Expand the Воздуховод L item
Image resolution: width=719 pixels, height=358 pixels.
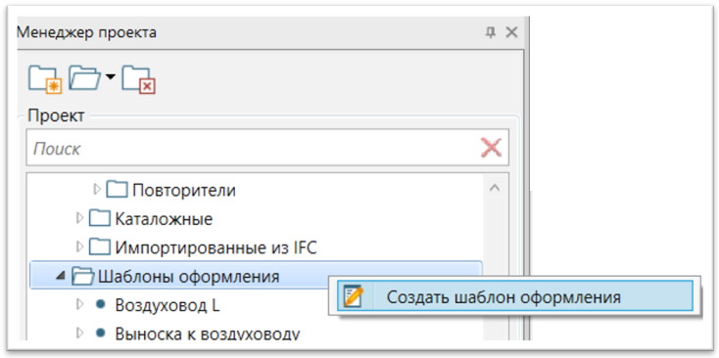coord(79,304)
